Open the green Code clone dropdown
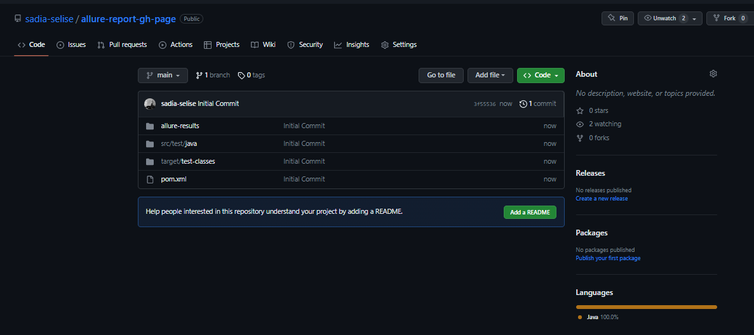754x335 pixels. tap(541, 76)
